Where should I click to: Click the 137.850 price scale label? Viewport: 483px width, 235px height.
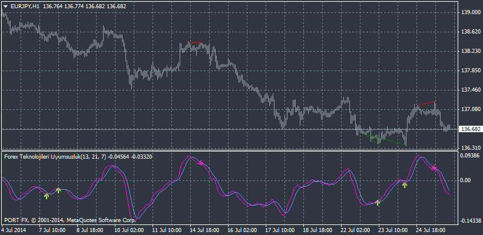[x=471, y=70]
